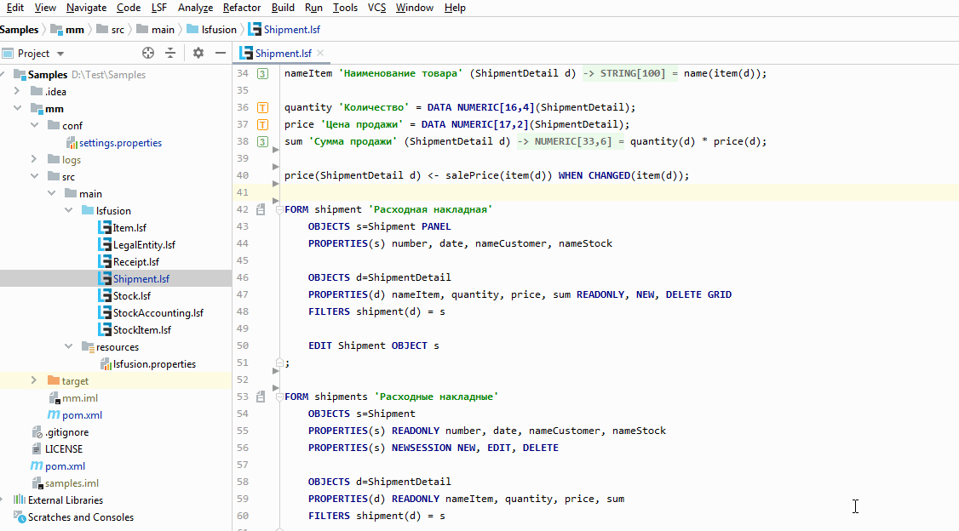The width and height of the screenshot is (959, 531).
Task: Click the collapse all icon in Project panel
Action: pos(170,53)
